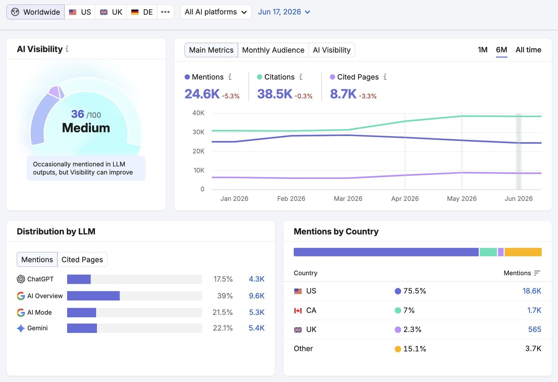This screenshot has width=558, height=382.
Task: Click the 7% CA share value
Action: [409, 310]
